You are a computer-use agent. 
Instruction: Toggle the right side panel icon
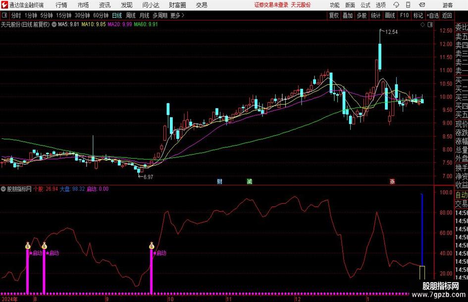[x=430, y=25]
